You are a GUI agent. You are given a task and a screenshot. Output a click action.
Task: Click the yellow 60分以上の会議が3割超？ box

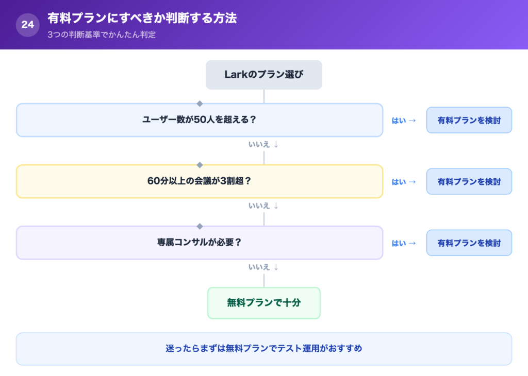(199, 181)
